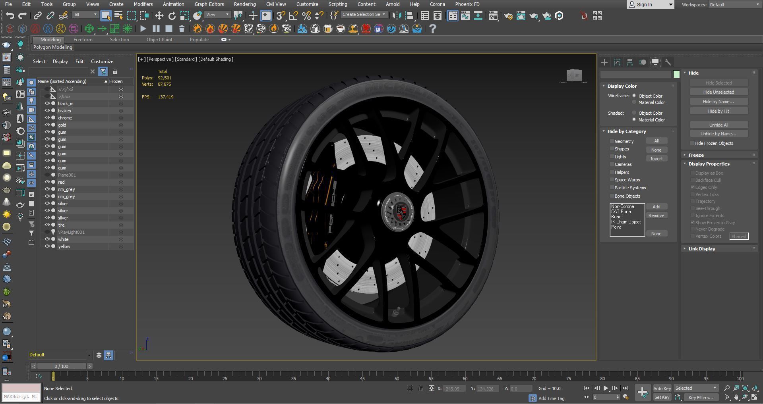Play the animation
This screenshot has width=763, height=404.
click(606, 389)
